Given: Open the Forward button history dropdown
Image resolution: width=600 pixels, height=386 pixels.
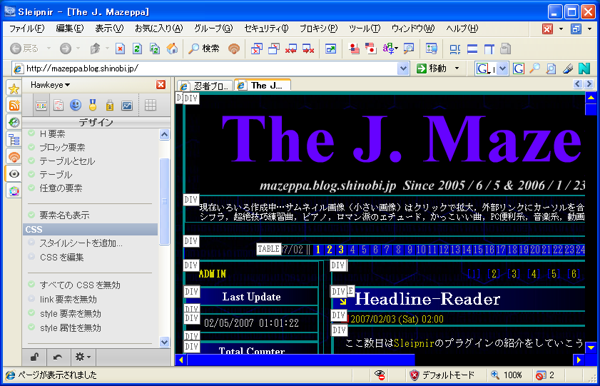Looking at the screenshot, I should coord(78,49).
